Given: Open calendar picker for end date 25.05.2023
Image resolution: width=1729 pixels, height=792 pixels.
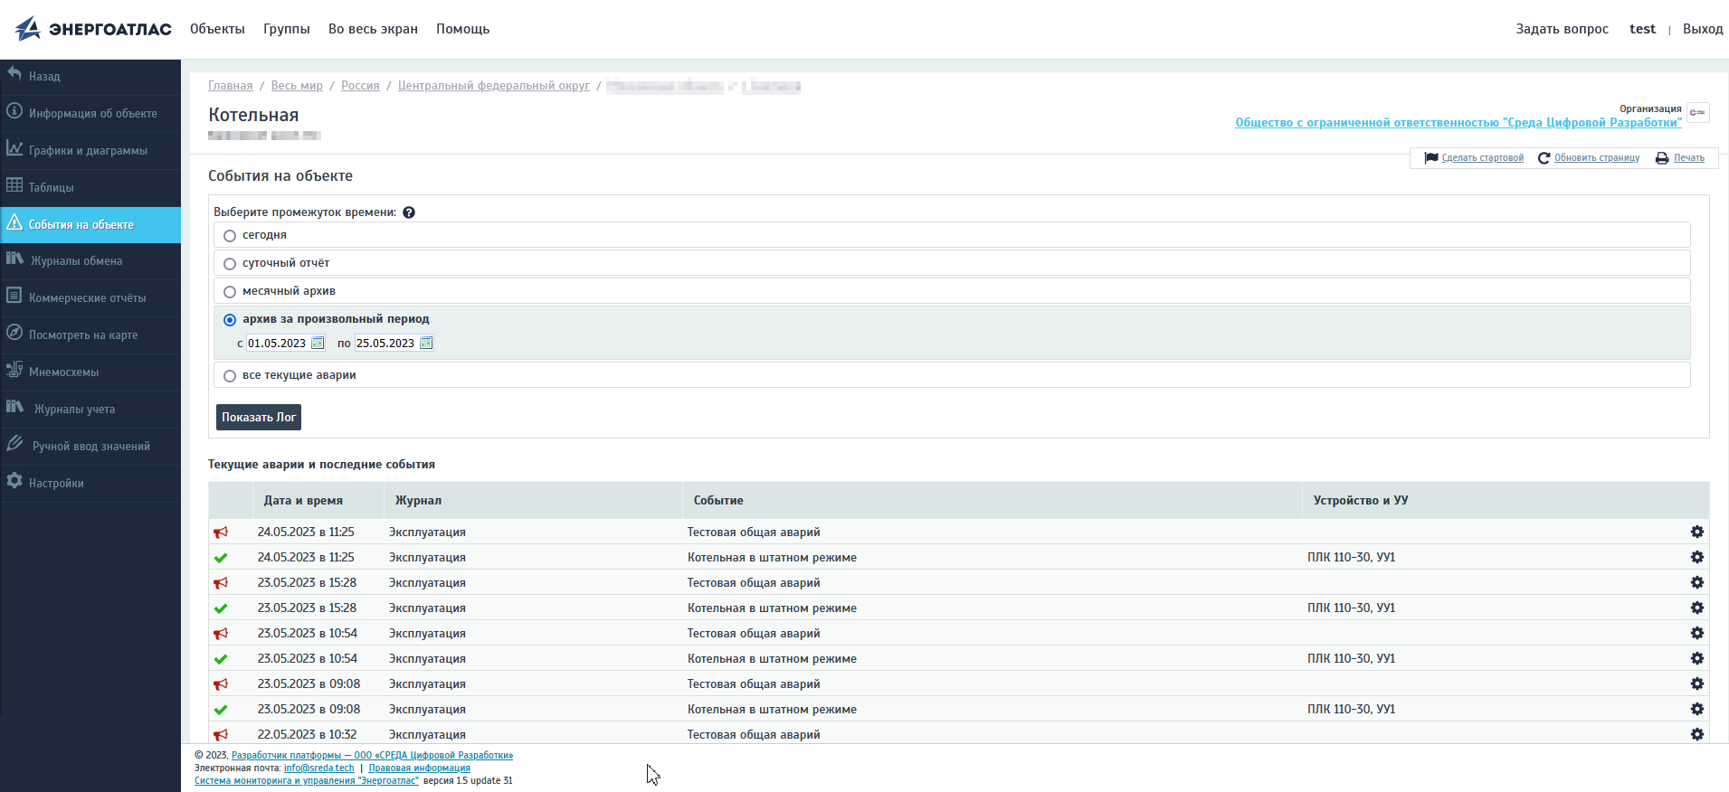Looking at the screenshot, I should pos(426,344).
